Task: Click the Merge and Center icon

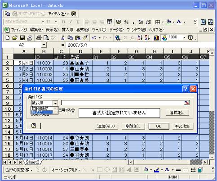Action: point(110,22)
